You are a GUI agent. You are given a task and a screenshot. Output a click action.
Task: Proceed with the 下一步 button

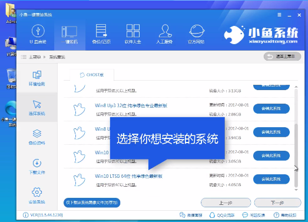(x=277, y=203)
